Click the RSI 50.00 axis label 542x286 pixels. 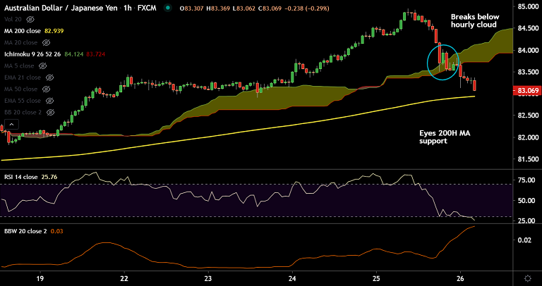click(526, 201)
